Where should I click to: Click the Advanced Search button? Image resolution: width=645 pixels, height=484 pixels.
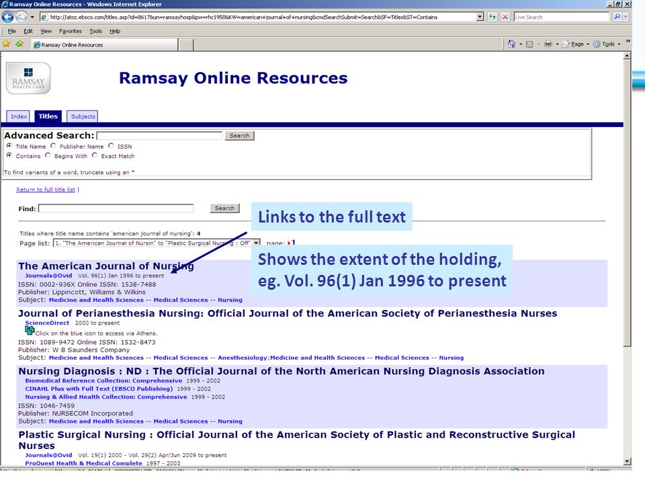pyautogui.click(x=239, y=135)
